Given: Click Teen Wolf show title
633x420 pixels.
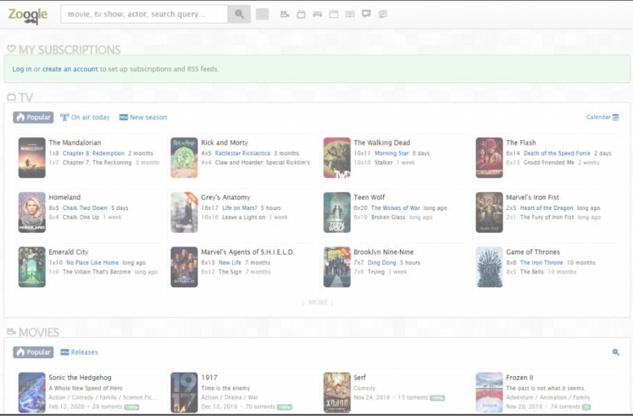Looking at the screenshot, I should pos(369,197).
